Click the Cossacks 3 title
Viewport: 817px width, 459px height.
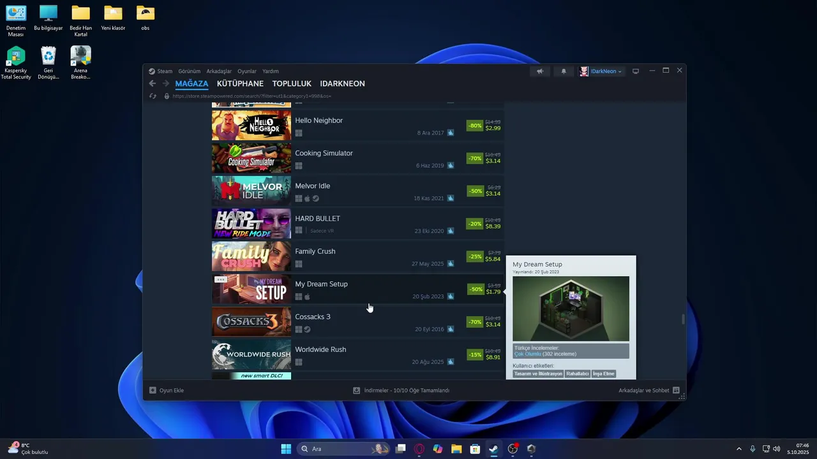[312, 317]
